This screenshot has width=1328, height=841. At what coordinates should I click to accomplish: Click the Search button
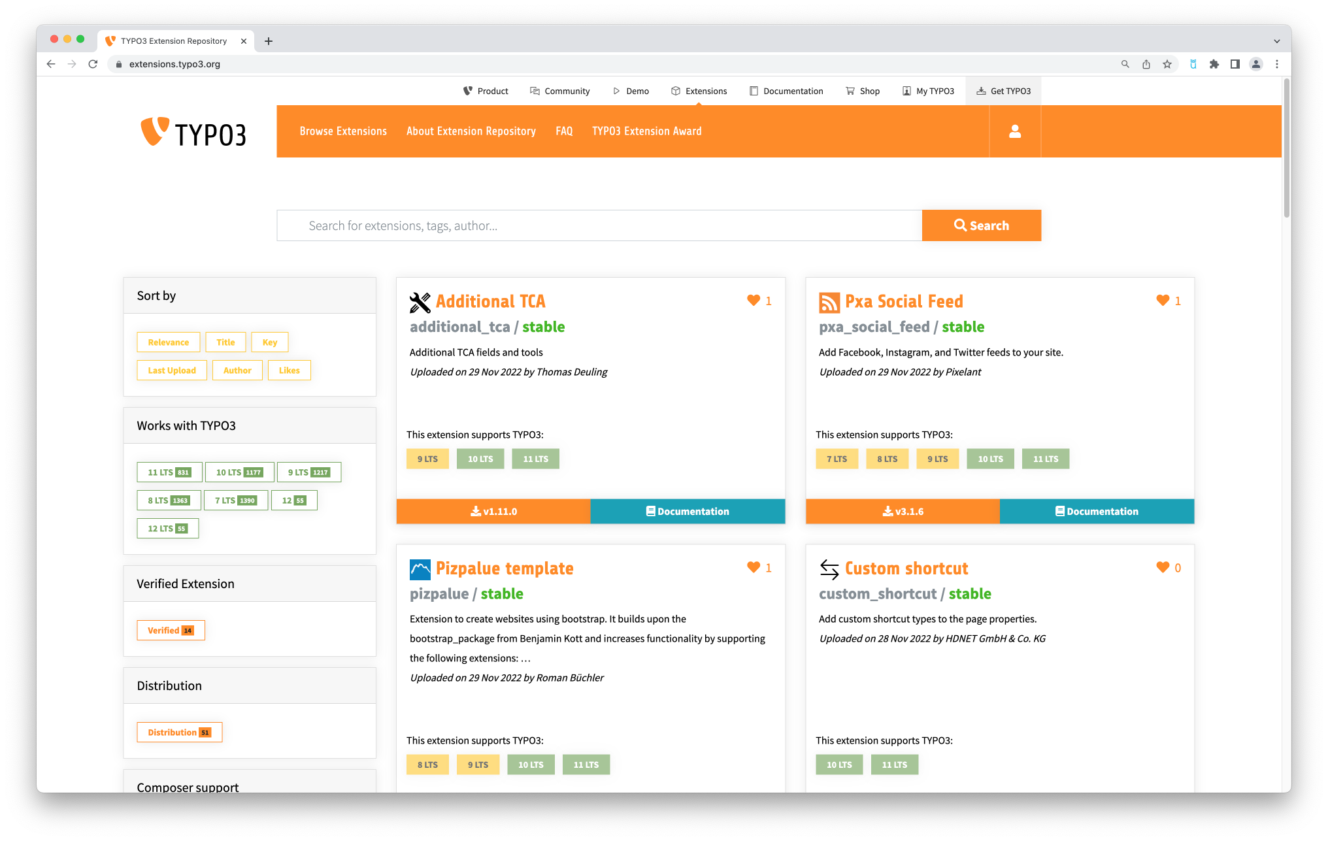982,225
